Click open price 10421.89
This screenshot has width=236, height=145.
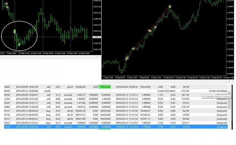(80, 119)
